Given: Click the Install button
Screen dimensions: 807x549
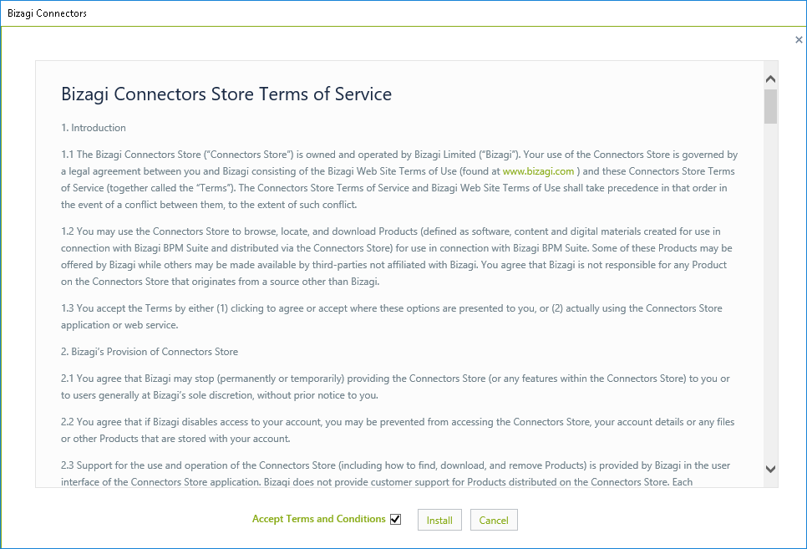Looking at the screenshot, I should tap(439, 520).
